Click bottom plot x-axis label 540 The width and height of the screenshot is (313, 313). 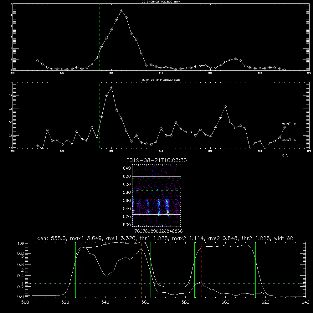(x=105, y=302)
